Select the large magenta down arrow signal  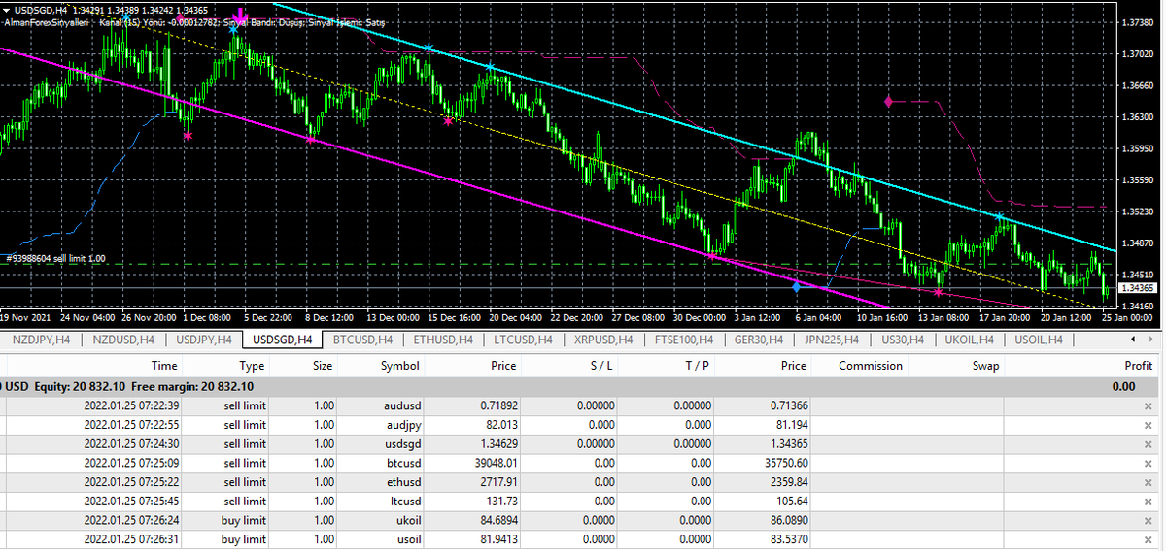pos(241,17)
